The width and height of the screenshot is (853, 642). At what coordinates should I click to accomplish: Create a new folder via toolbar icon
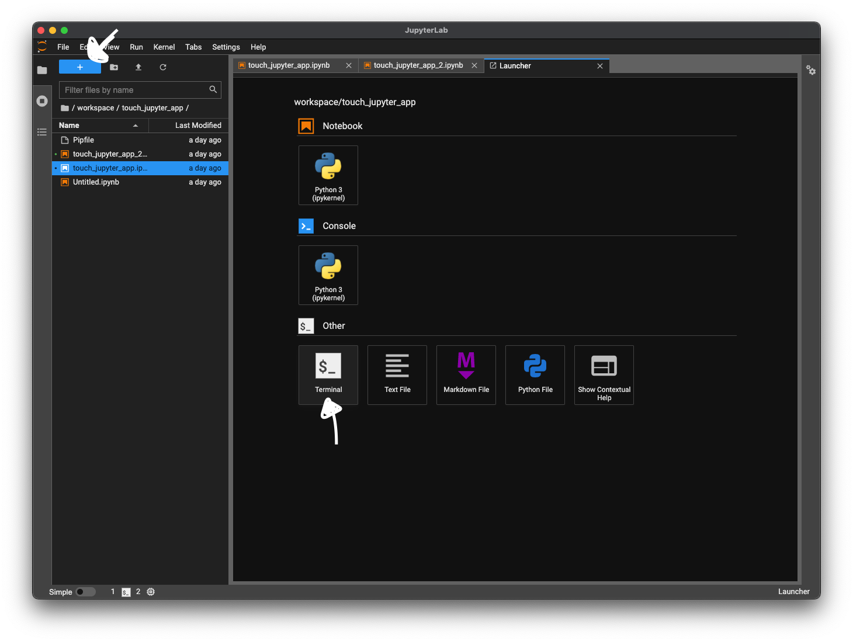[x=114, y=67]
